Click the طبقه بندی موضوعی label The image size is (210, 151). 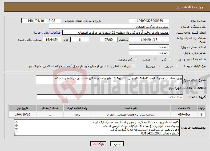click(x=192, y=59)
